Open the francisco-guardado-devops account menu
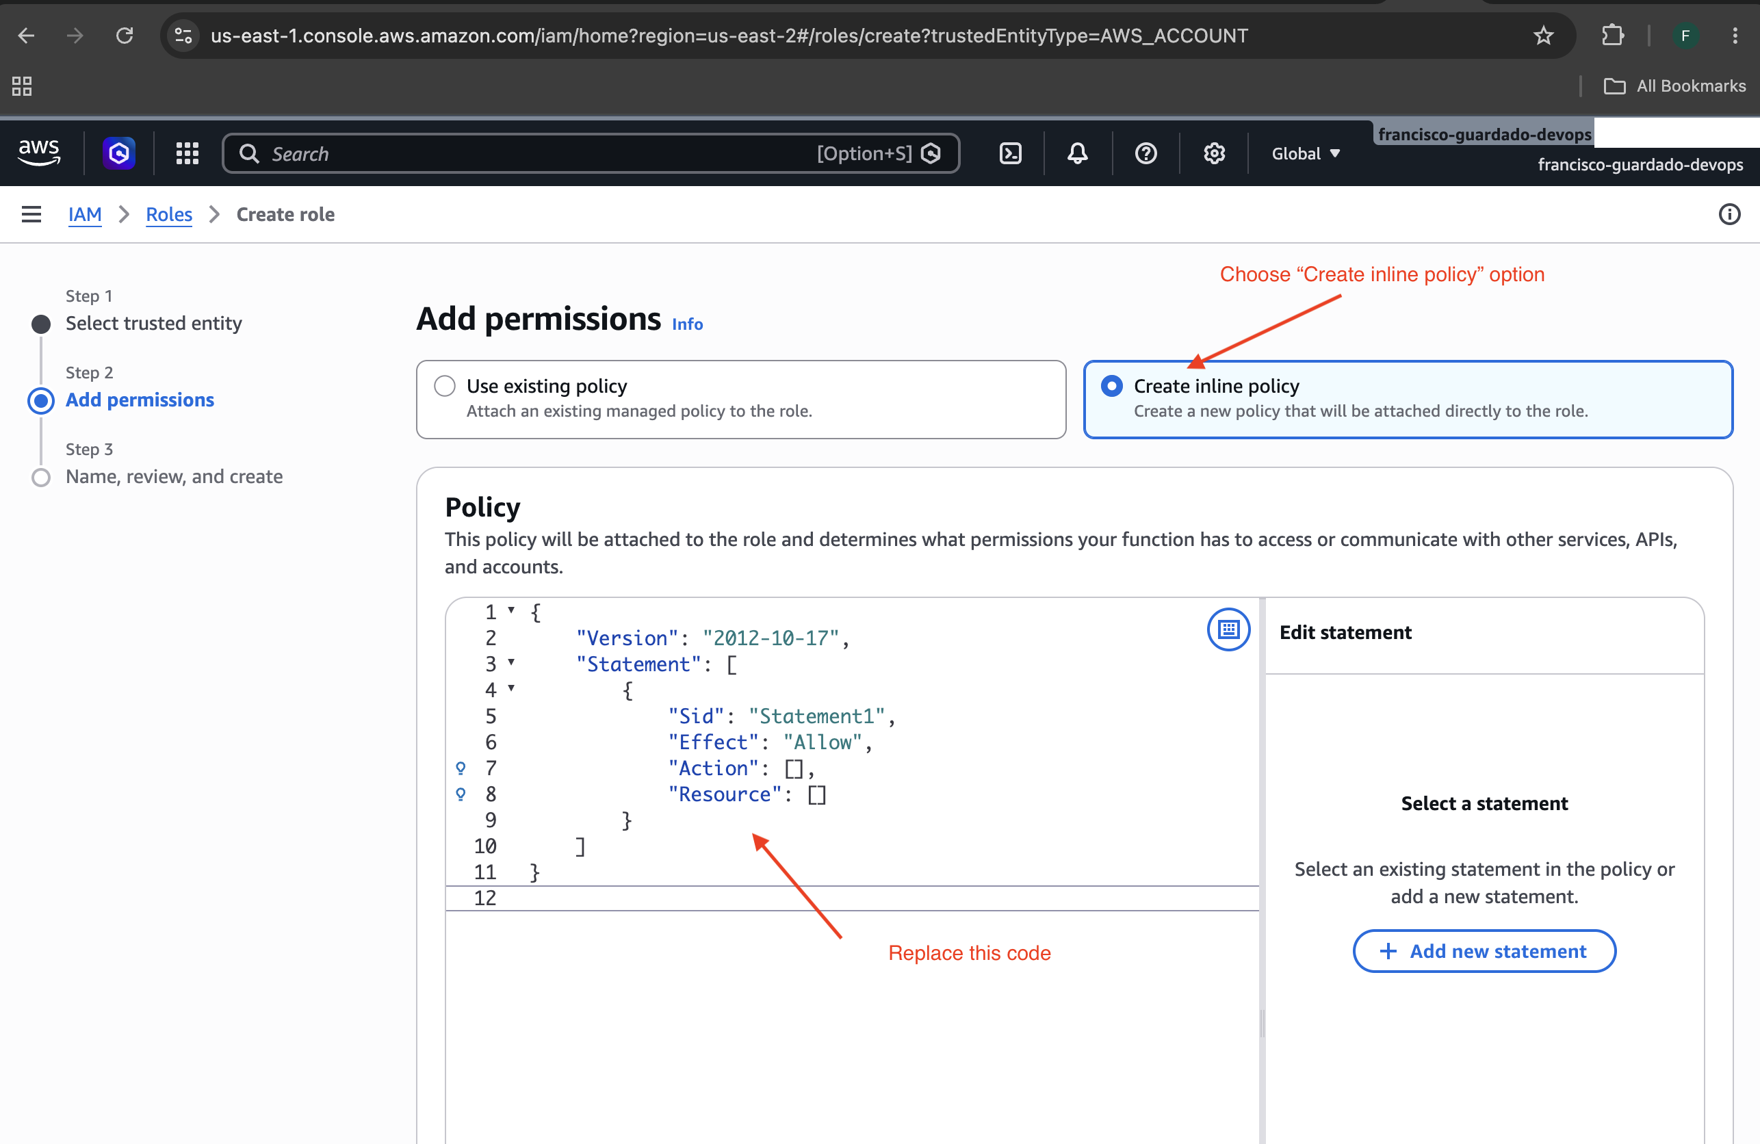This screenshot has width=1760, height=1144. (x=1640, y=164)
